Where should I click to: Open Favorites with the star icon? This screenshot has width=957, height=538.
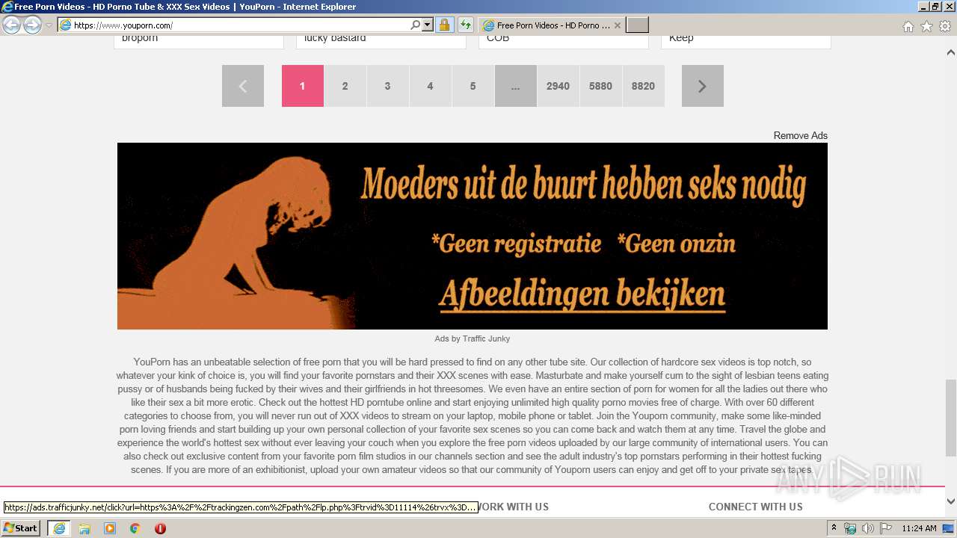pos(926,26)
